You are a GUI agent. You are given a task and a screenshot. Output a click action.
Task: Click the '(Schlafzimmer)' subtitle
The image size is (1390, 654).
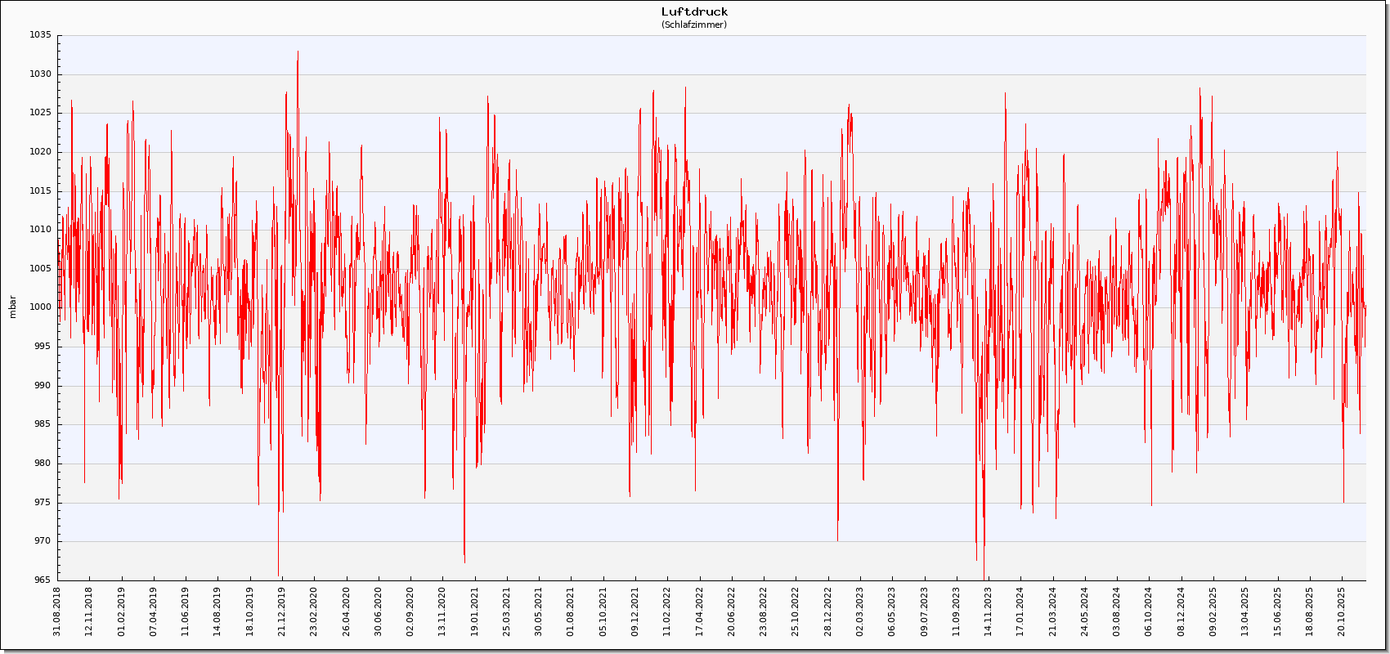(694, 25)
